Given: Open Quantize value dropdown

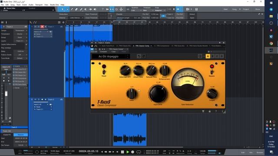Looking at the screenshot, I should pos(136,10).
